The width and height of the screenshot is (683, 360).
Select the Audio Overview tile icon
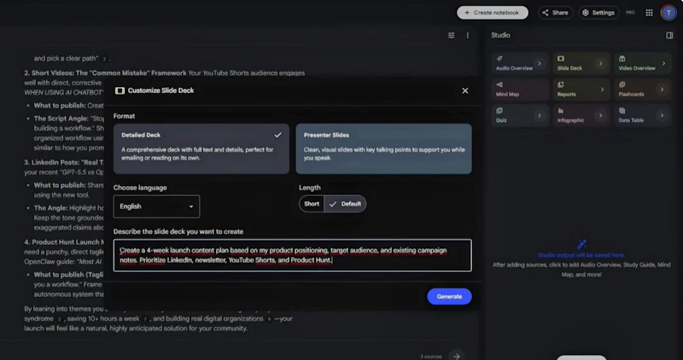click(x=499, y=59)
